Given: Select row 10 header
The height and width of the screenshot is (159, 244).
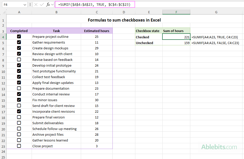Looking at the screenshot, I should point(3,71).
